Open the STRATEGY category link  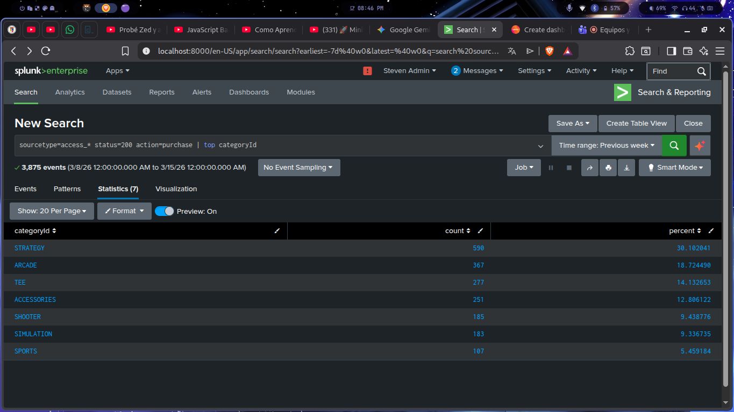point(30,248)
